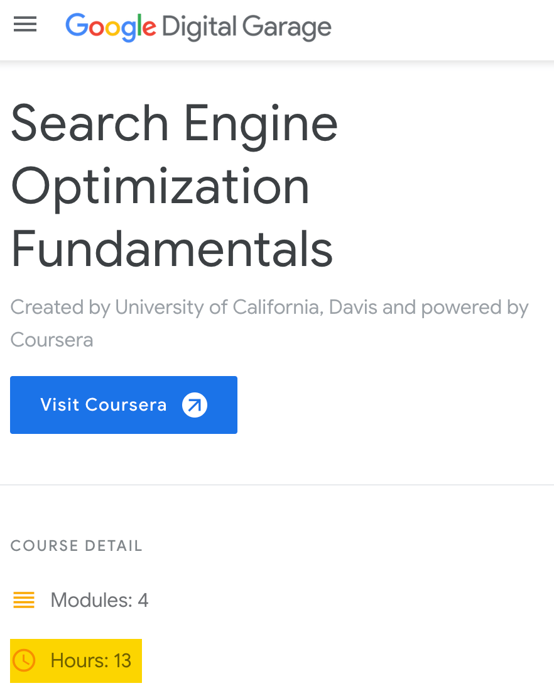Click the divider line above COURSE DETAIL
Image resolution: width=554 pixels, height=693 pixels.
click(x=277, y=484)
